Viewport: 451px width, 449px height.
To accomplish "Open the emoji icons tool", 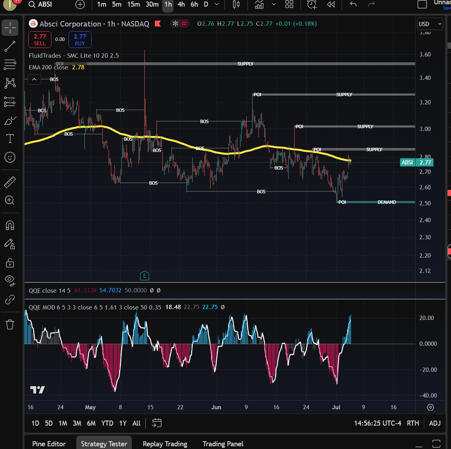I will (10, 157).
